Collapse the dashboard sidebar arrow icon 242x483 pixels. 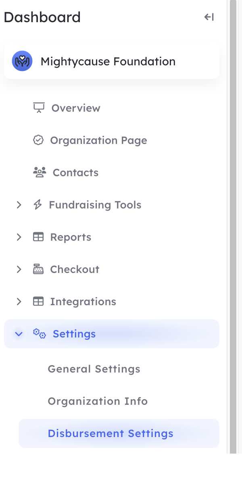209,17
